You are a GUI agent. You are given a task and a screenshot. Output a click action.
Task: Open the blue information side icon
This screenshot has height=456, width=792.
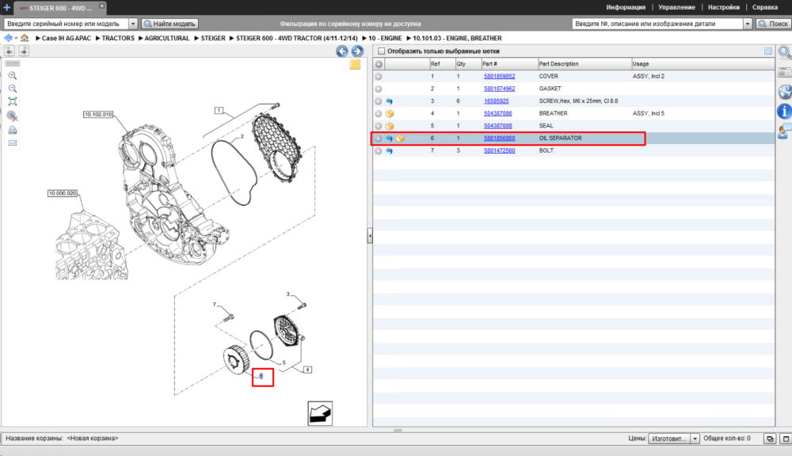(x=784, y=111)
